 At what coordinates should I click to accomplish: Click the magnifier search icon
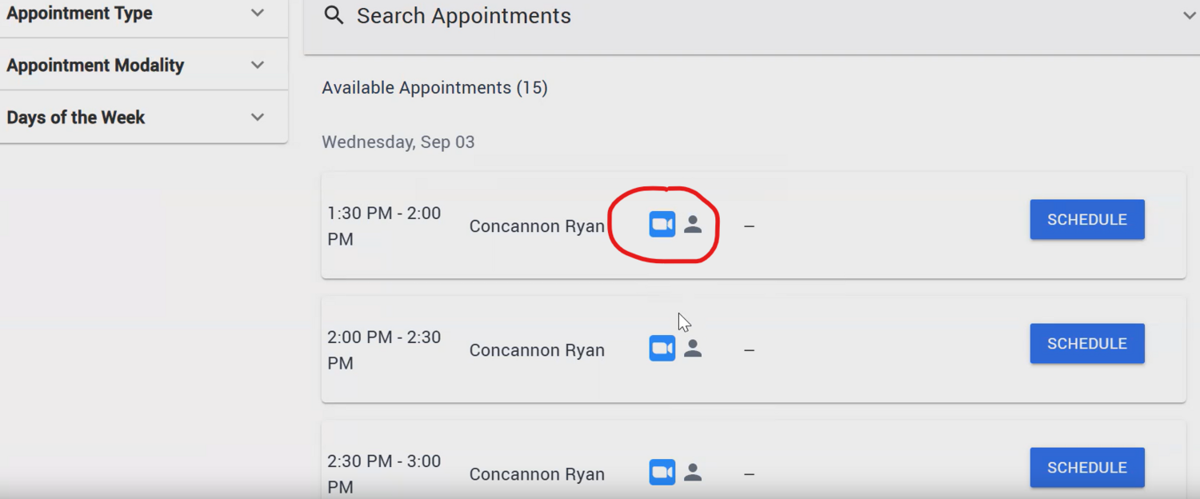point(334,15)
